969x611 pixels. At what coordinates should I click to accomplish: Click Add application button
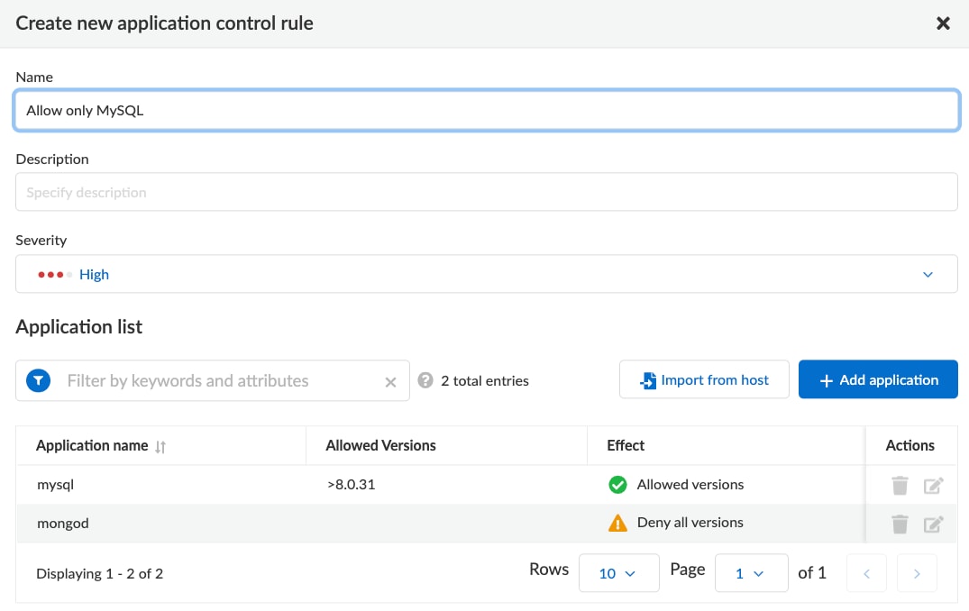(878, 379)
